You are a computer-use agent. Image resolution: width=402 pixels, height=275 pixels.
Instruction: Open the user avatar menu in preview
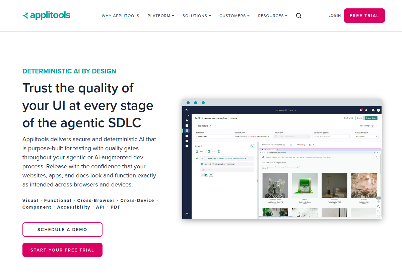(378, 110)
